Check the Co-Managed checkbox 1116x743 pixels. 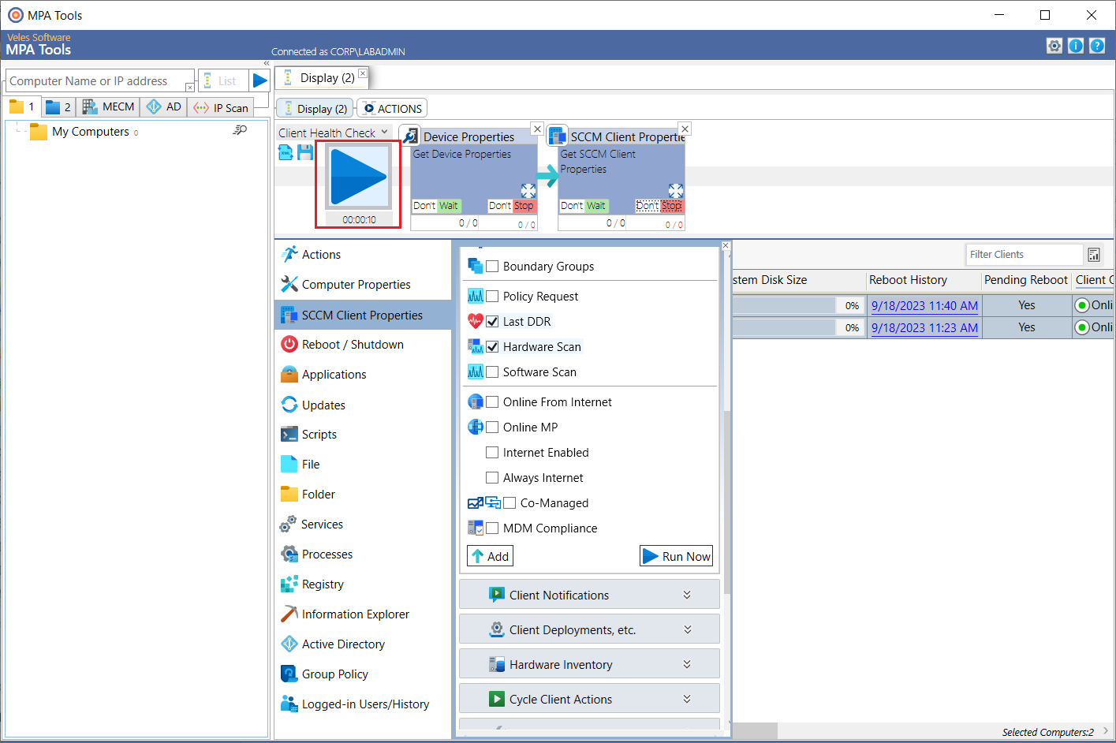509,503
